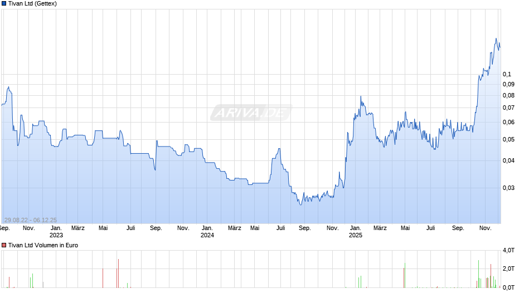Click the '0,08' price axis label
Screen dimensions: 524x293
(508, 96)
